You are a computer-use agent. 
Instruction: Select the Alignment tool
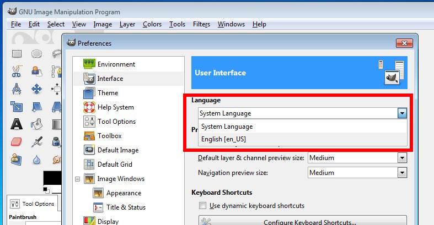click(x=56, y=89)
